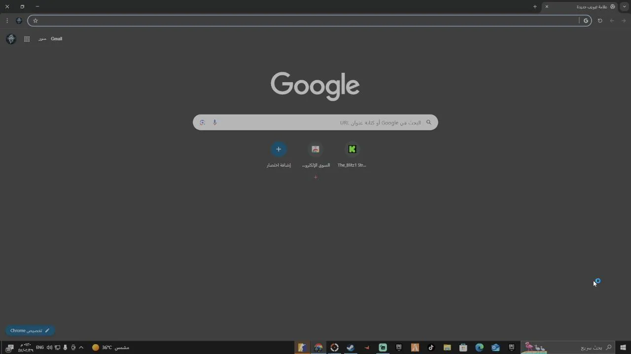Screen dimensions: 631x354
Task: Bookmark this tab with the star icon
Action: tap(35, 21)
